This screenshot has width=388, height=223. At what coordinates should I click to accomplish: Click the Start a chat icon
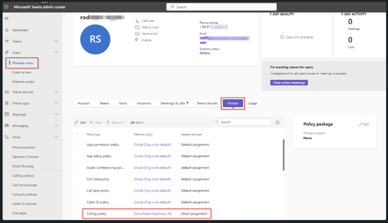137,28
